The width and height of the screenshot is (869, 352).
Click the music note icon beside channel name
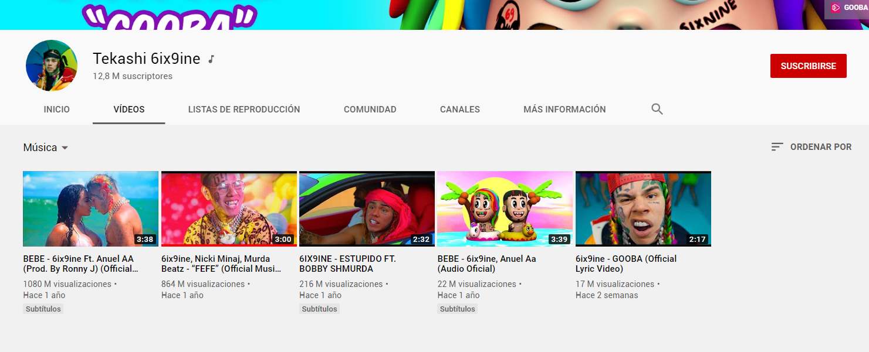coord(211,59)
